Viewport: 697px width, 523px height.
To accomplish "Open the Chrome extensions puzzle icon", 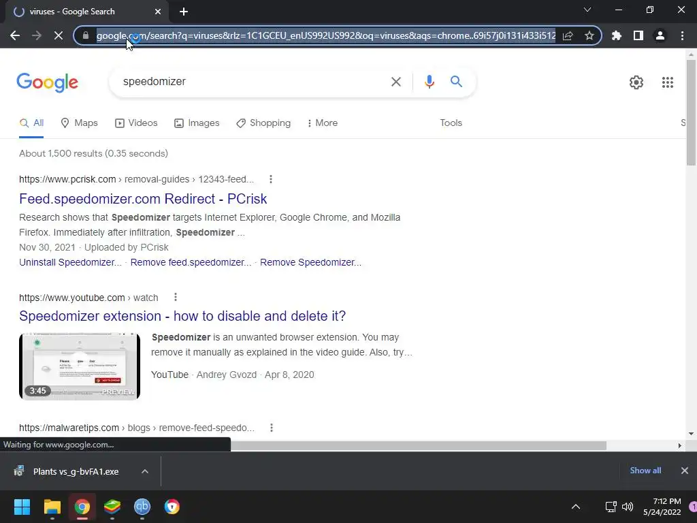I will coord(617,35).
